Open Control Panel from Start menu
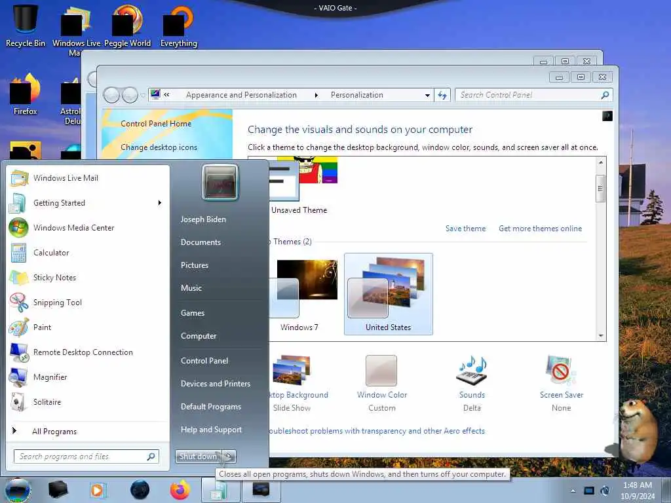The width and height of the screenshot is (671, 503). click(204, 361)
